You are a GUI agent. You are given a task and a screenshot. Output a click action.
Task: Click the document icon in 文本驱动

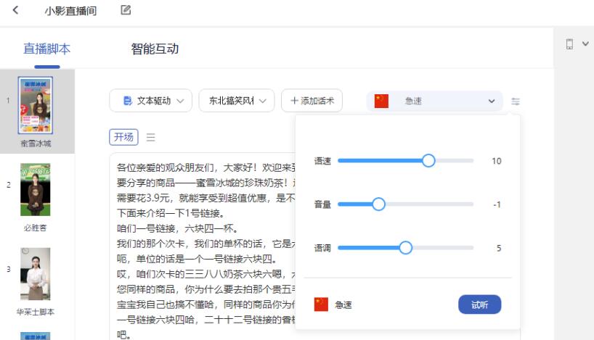point(128,101)
